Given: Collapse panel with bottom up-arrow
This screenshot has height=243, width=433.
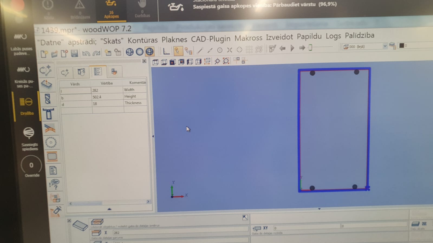Looking at the screenshot, I should (x=109, y=209).
